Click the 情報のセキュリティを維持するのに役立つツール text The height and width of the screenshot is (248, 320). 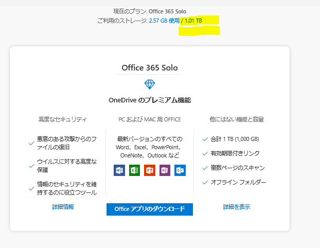click(67, 188)
